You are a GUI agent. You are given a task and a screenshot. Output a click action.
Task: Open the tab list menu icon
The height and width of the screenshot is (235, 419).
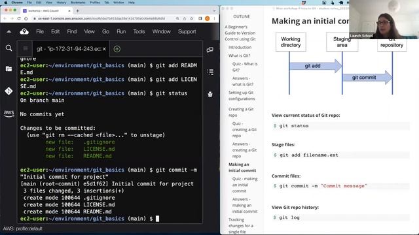click(x=26, y=48)
